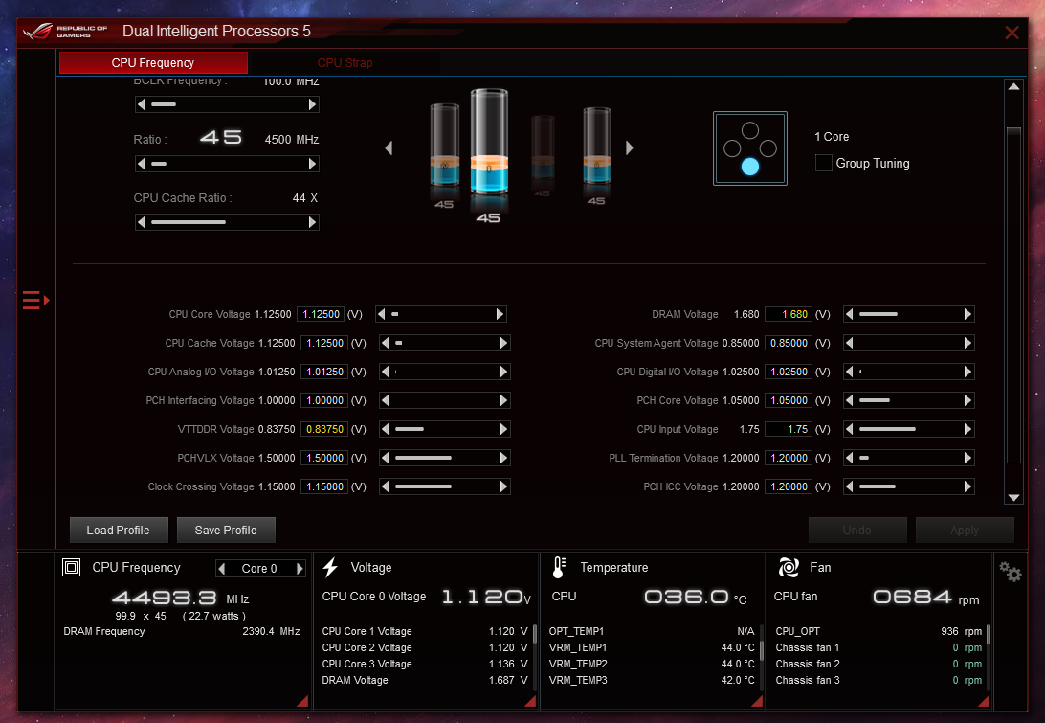Click the Apply button
Screen dimensions: 1045x723
pos(965,531)
